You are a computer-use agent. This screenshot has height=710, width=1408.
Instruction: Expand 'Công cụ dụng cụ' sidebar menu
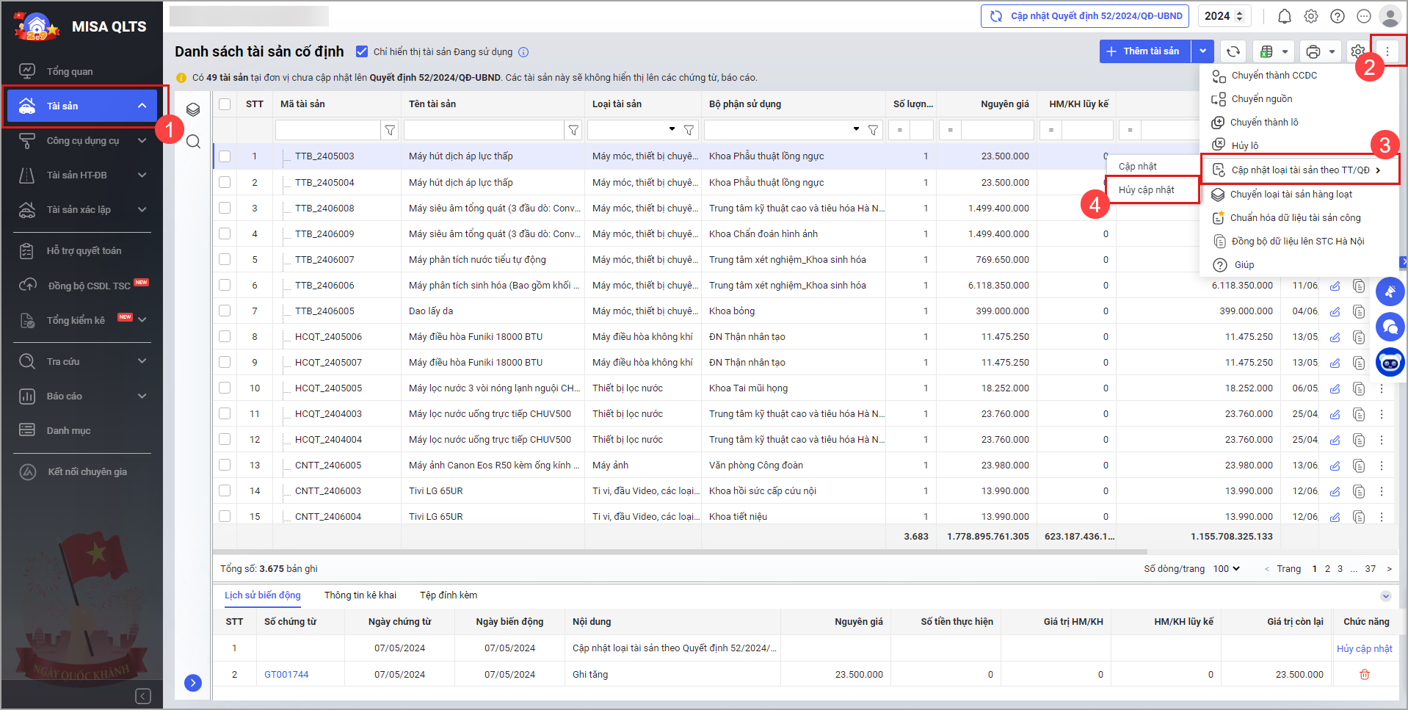82,140
